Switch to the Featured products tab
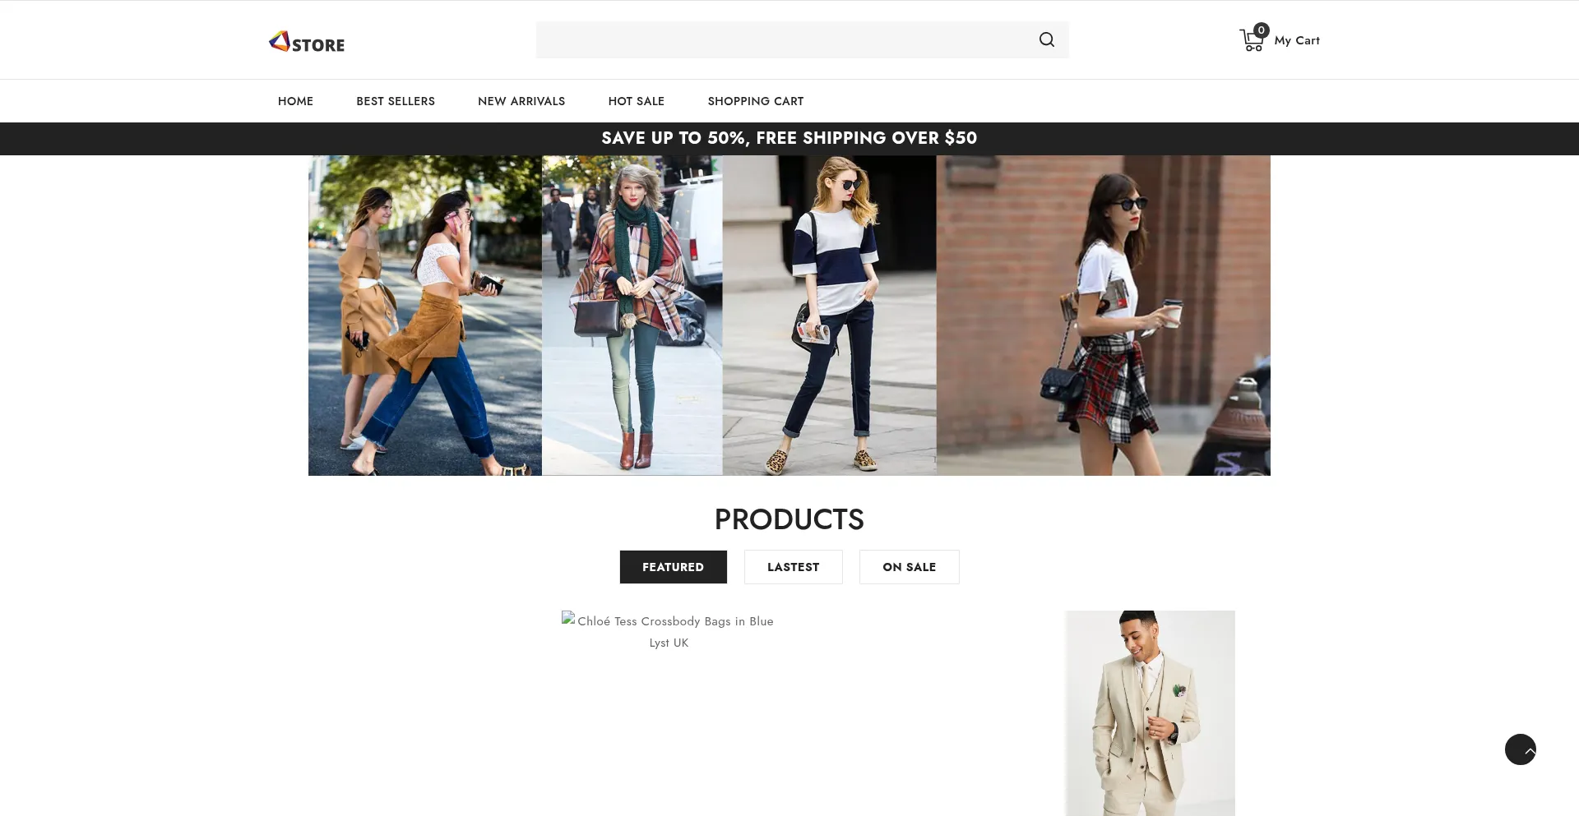Viewport: 1579px width, 816px height. [673, 567]
